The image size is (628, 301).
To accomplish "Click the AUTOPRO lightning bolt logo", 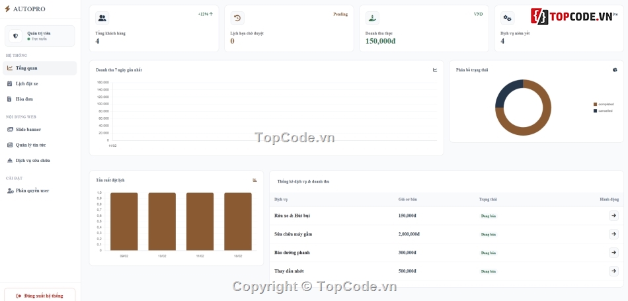I will (x=8, y=9).
